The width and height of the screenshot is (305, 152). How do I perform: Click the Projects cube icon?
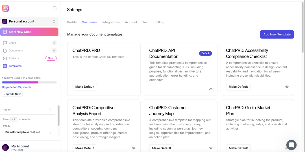(x=5, y=58)
